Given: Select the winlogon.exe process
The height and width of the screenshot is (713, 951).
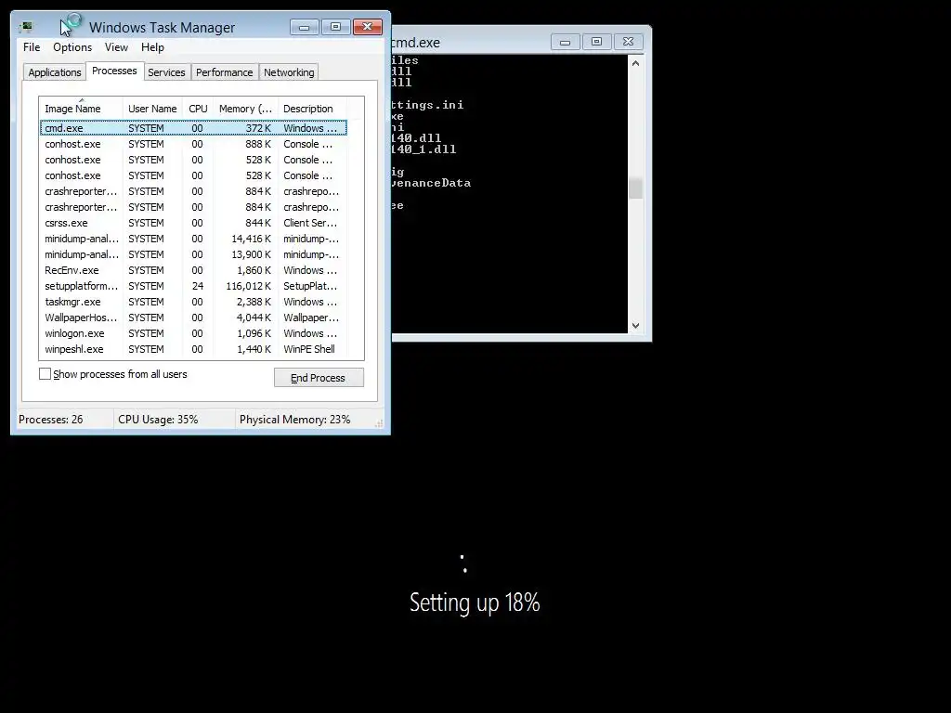Looking at the screenshot, I should (x=193, y=333).
